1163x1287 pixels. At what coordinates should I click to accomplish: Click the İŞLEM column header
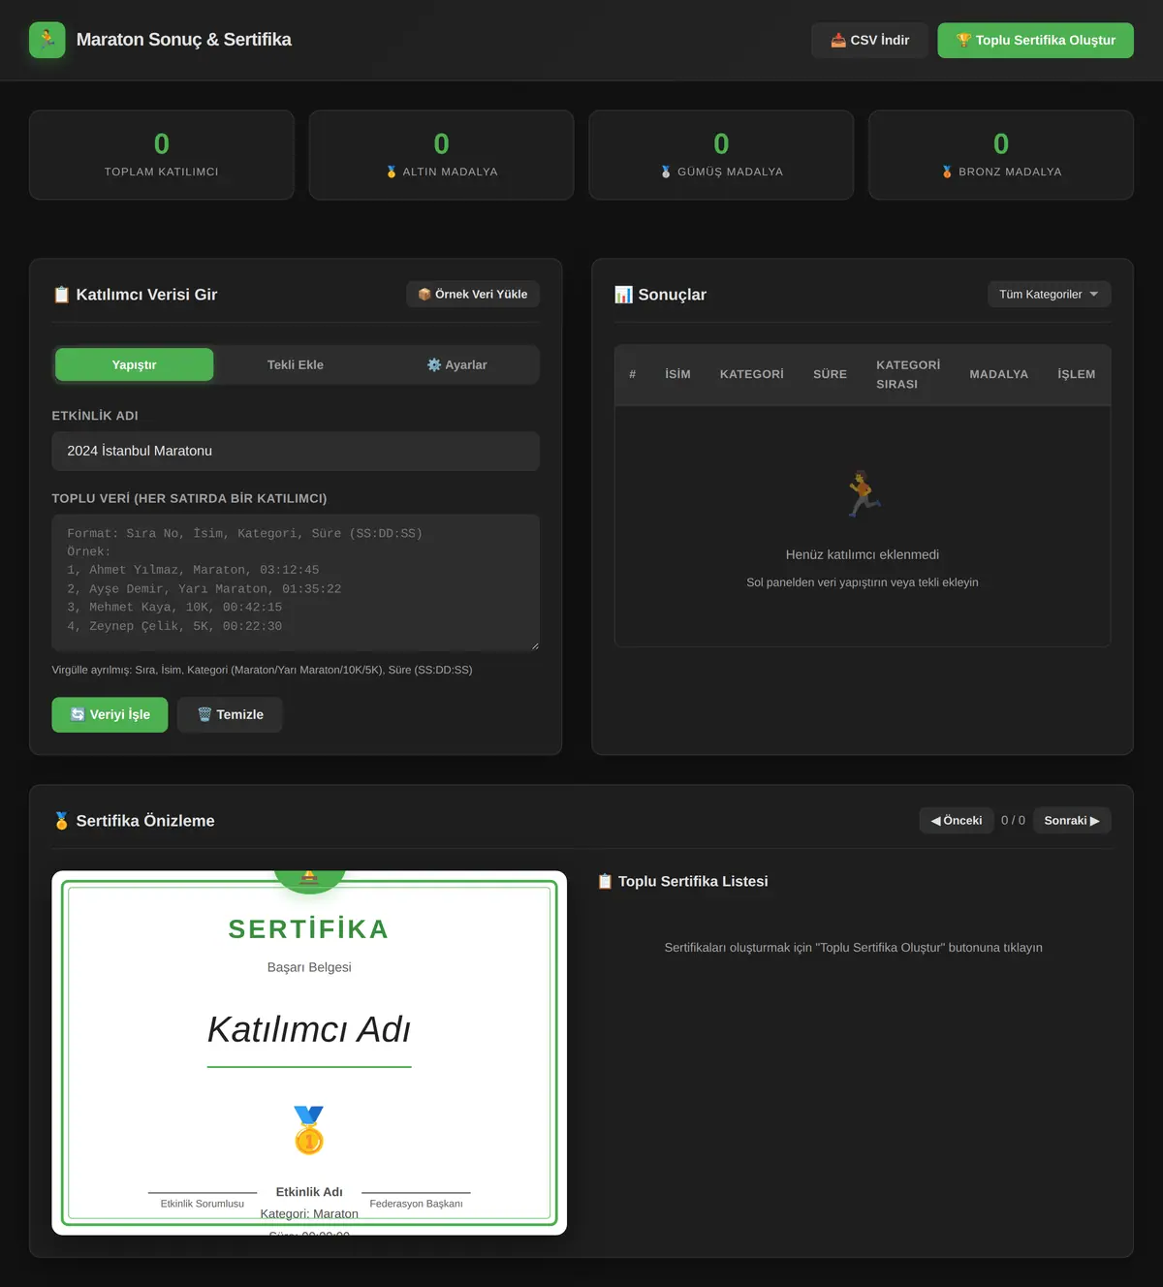pos(1077,374)
